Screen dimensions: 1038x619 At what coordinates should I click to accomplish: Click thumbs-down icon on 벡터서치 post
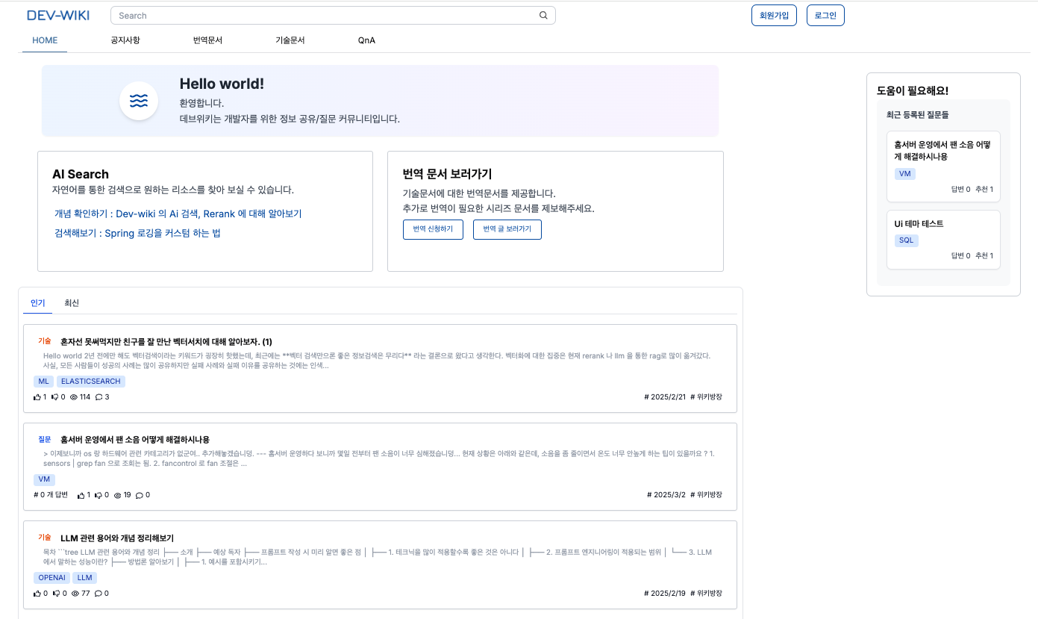55,397
